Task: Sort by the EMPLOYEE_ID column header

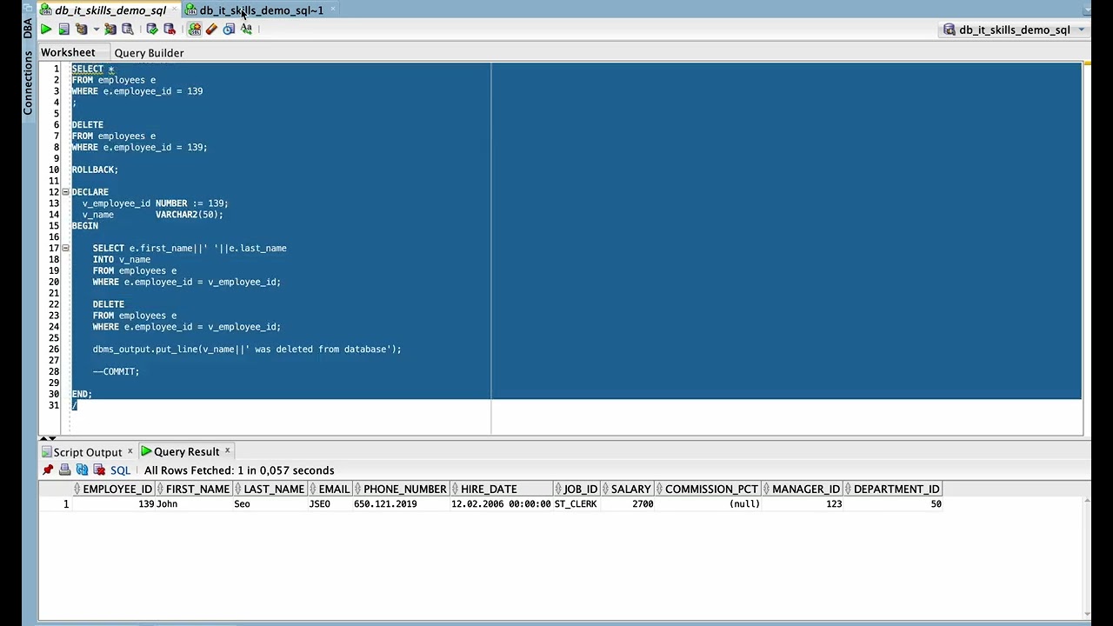Action: click(114, 489)
